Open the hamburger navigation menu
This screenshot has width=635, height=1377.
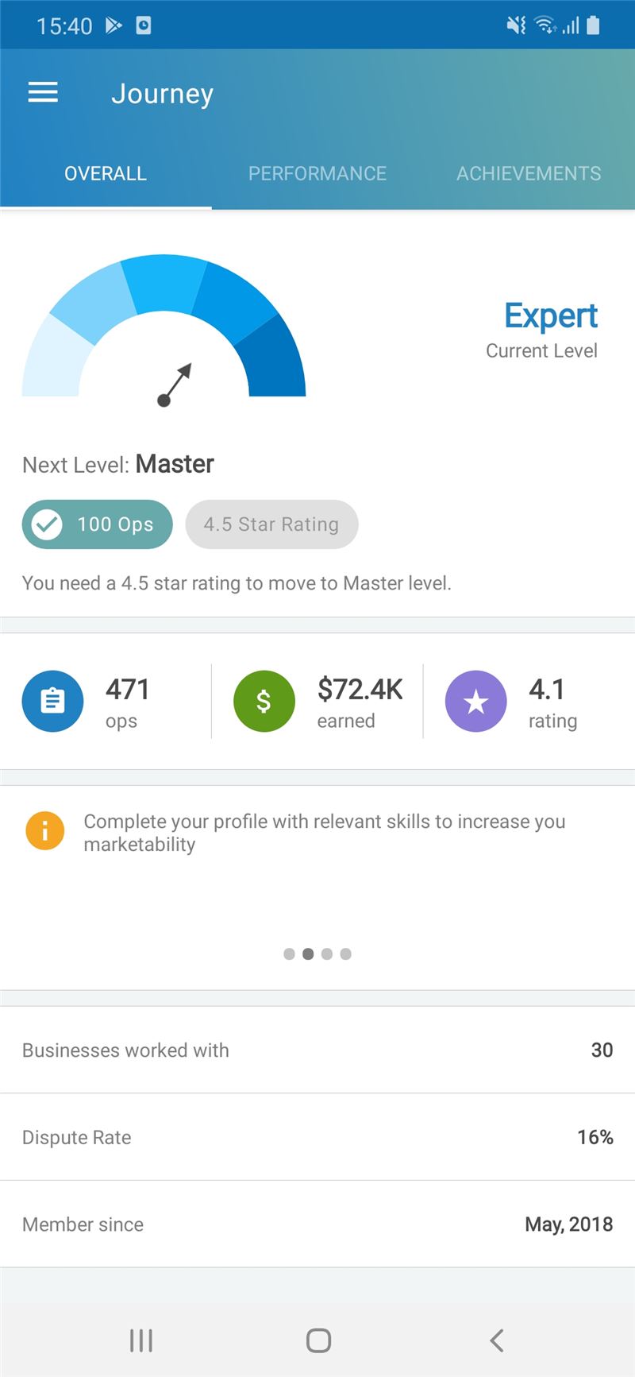coord(43,93)
